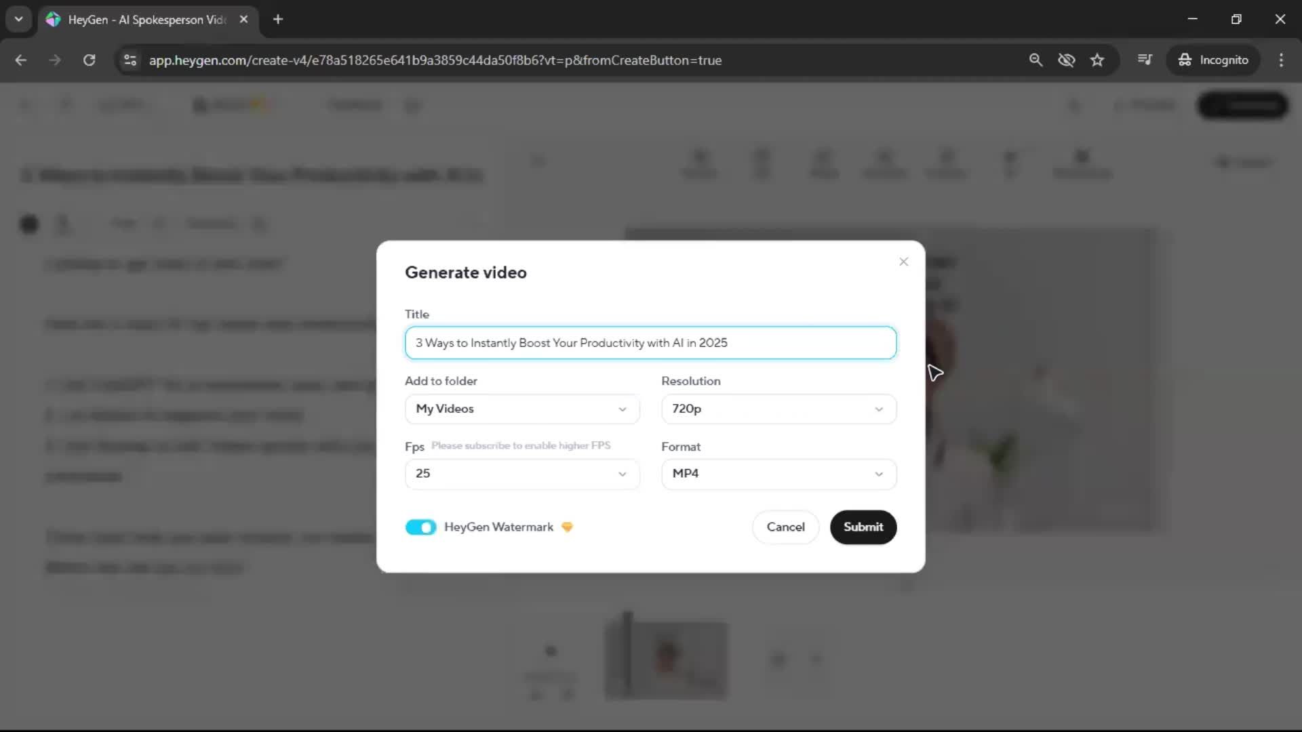Open the media controls icon in toolbar

(1145, 60)
